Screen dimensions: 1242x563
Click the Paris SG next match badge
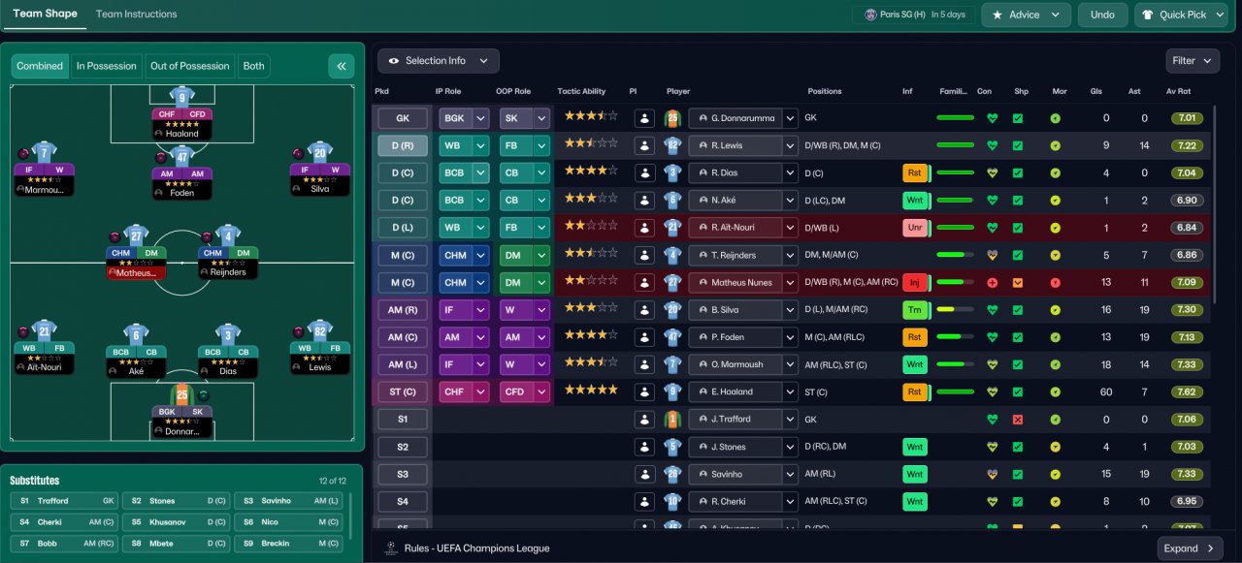(912, 15)
